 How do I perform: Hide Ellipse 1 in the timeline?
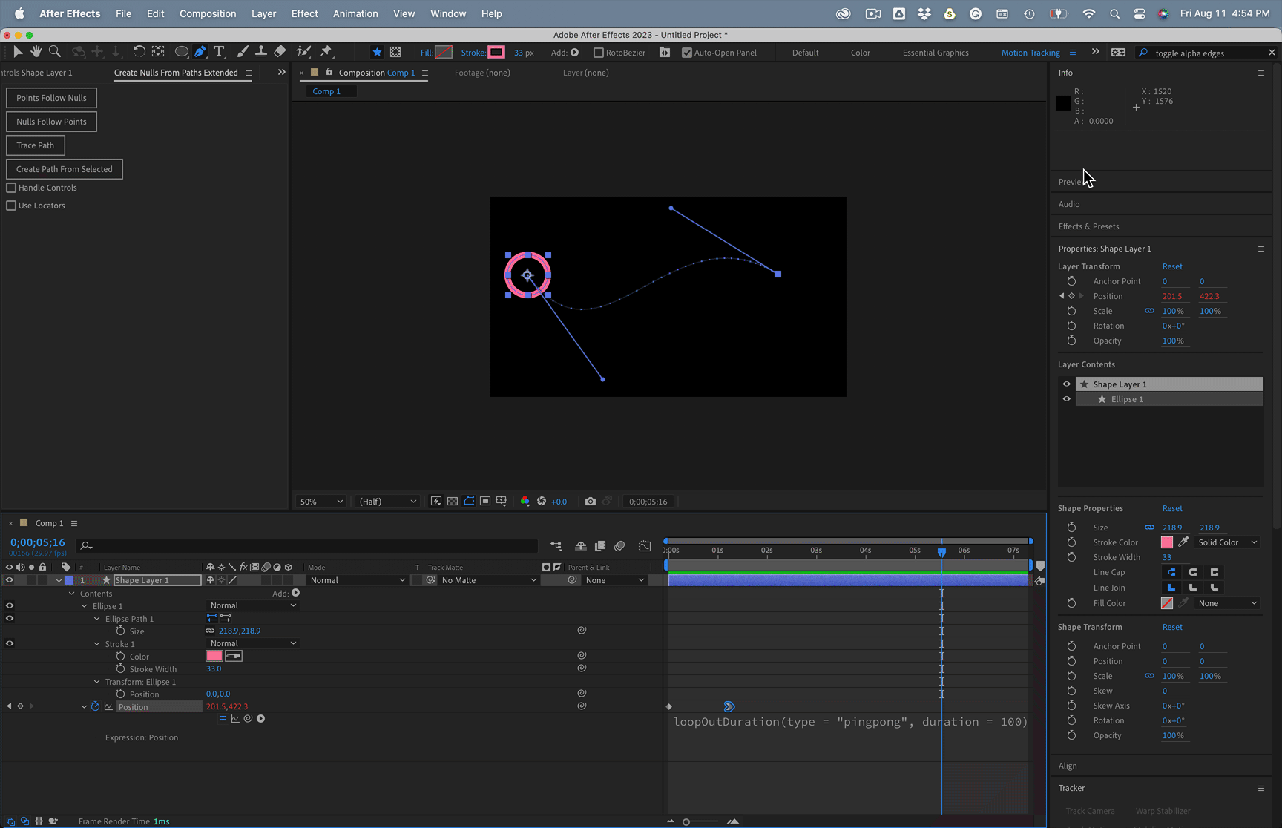(10, 605)
